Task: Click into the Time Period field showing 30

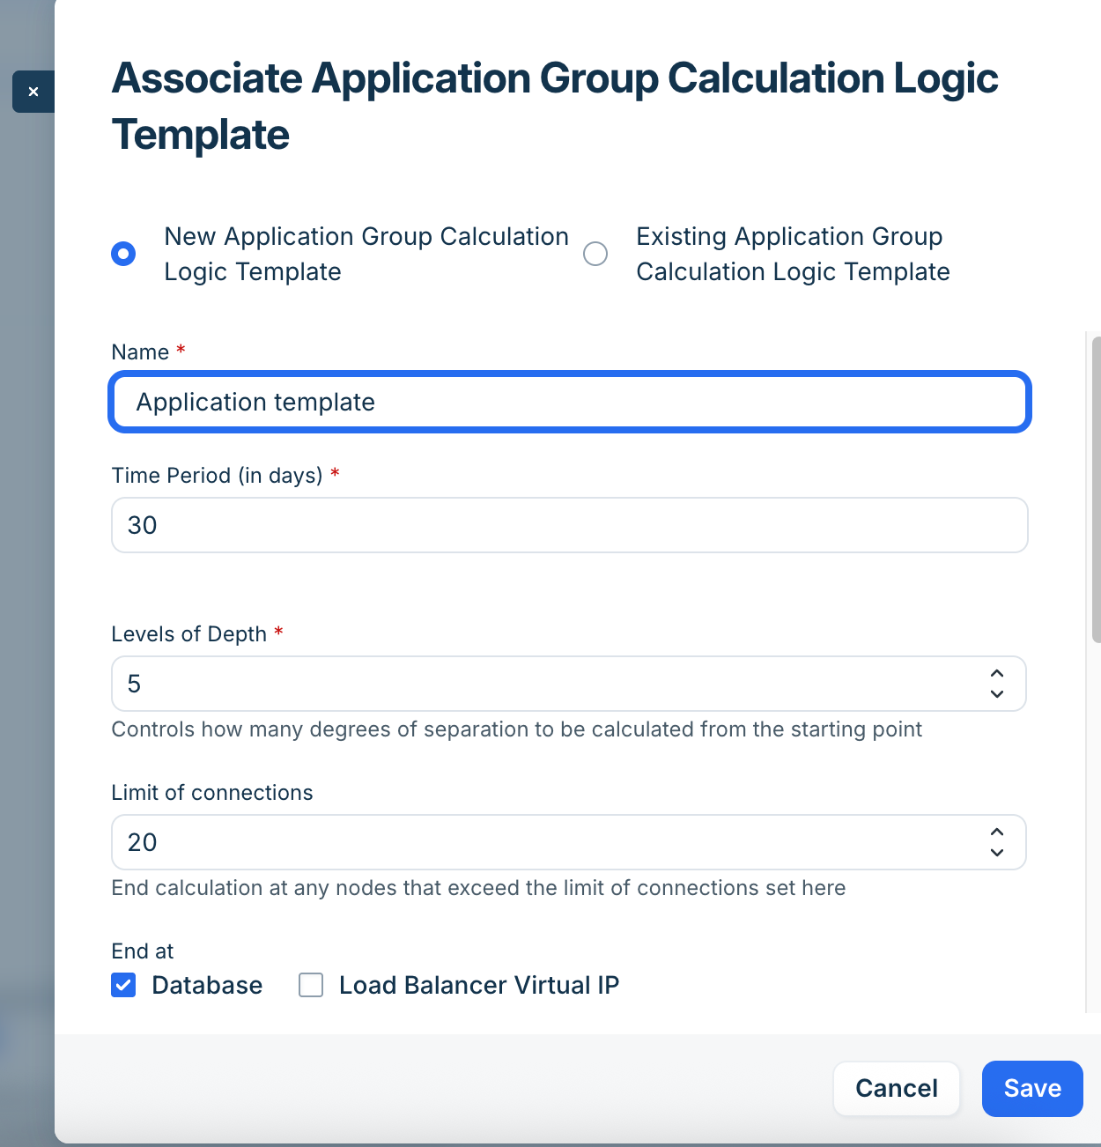Action: (x=570, y=525)
